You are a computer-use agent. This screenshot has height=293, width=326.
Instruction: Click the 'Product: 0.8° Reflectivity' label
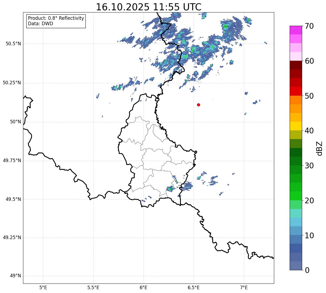[56, 18]
